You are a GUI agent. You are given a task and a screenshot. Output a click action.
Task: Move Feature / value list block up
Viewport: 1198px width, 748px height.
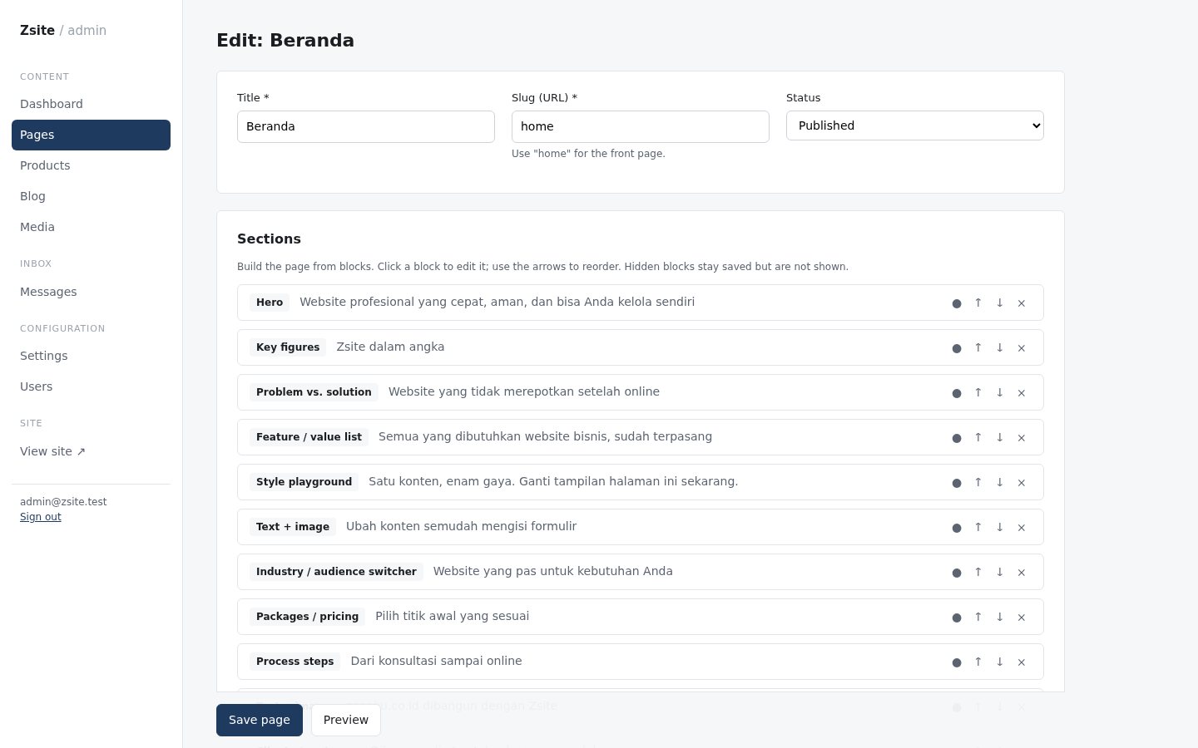pos(978,437)
